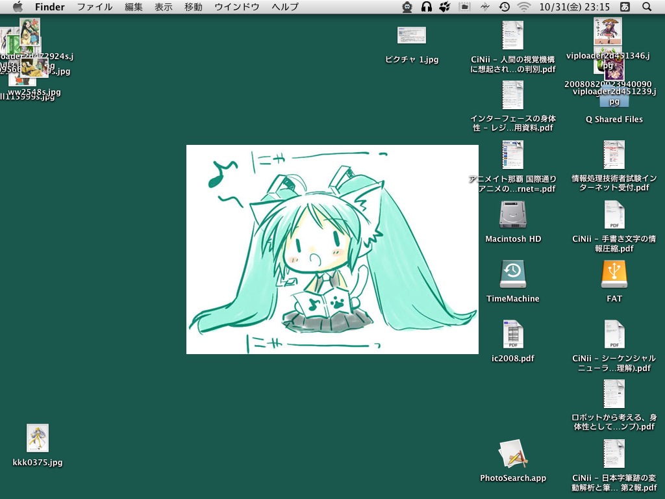Viewport: 665px width, 499px height.
Task: Open the 表示 menu
Action: coord(163,6)
